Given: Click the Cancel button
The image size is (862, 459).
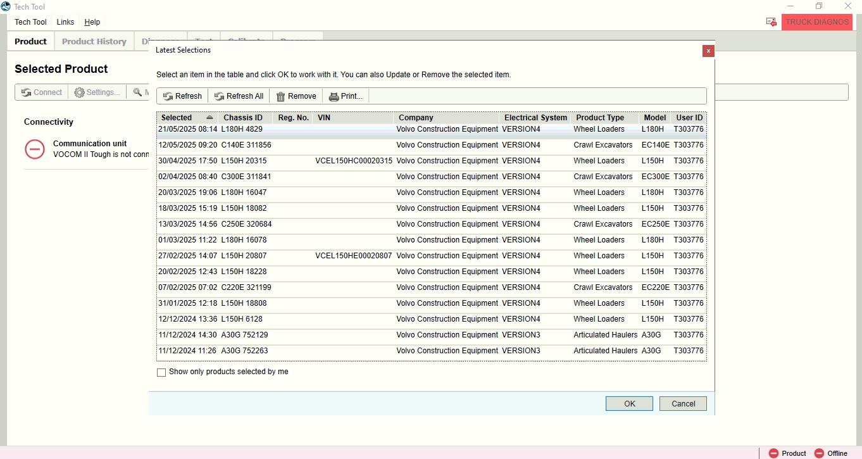Looking at the screenshot, I should (684, 404).
